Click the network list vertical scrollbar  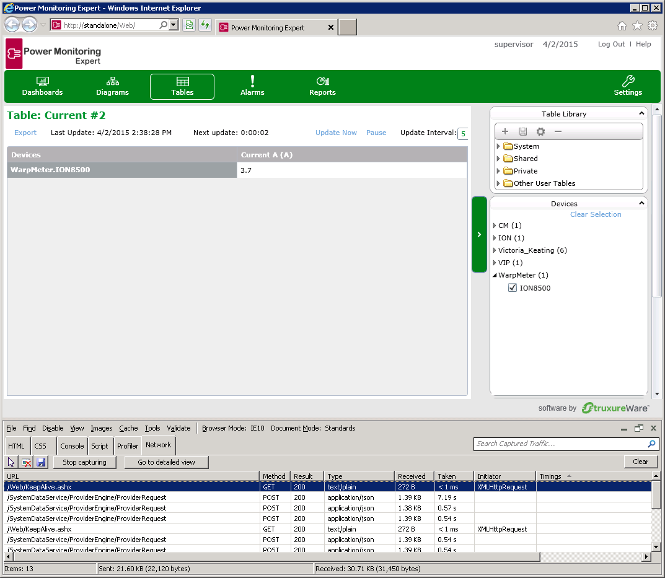coord(656,494)
